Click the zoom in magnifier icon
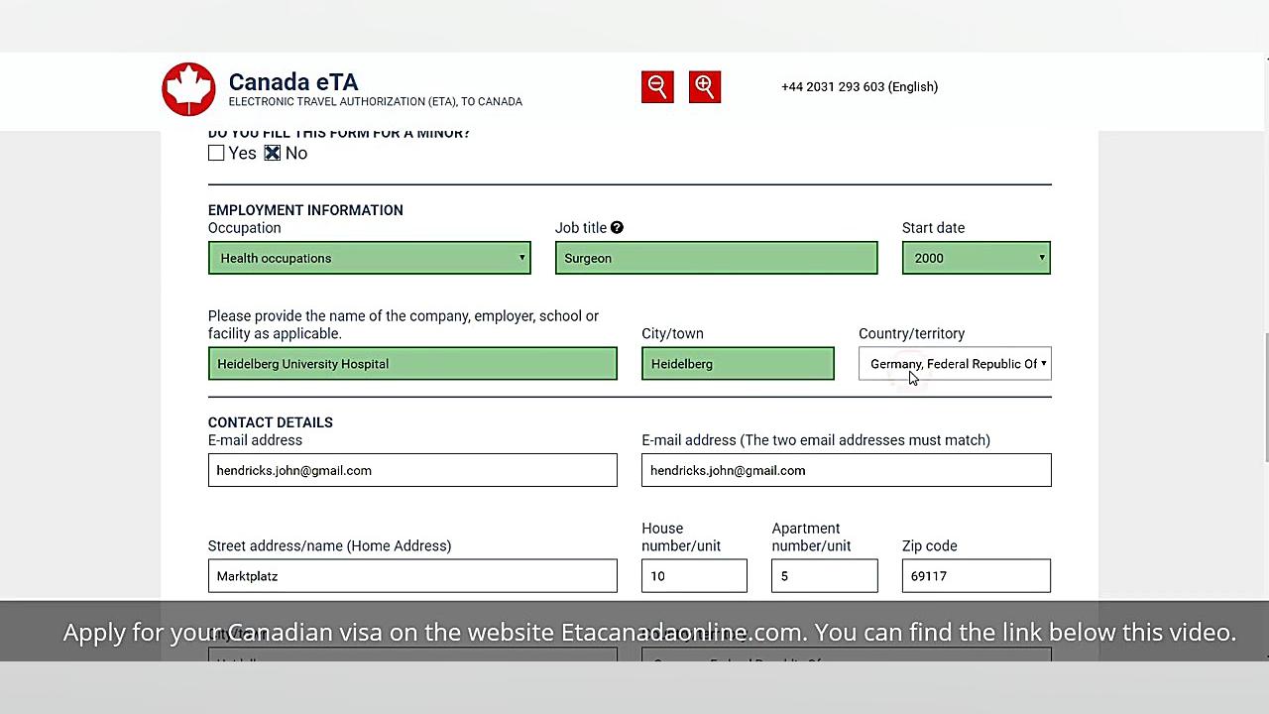 (x=705, y=87)
